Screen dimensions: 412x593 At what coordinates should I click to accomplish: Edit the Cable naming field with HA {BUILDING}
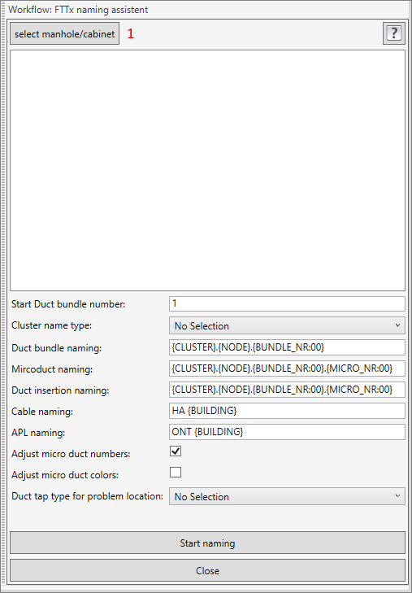point(287,411)
